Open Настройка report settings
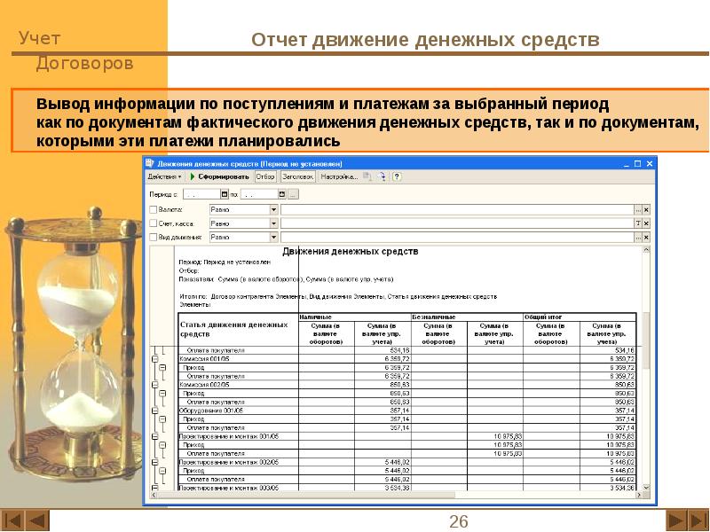 coord(339,176)
